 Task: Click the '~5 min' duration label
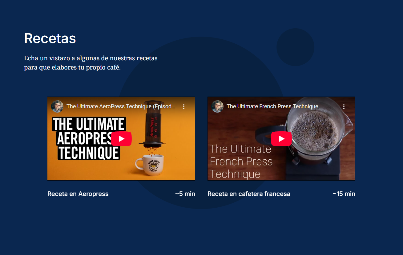coord(185,194)
